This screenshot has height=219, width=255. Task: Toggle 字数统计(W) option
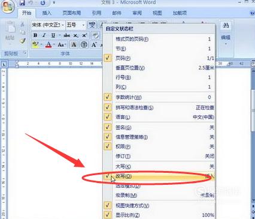click(x=159, y=97)
